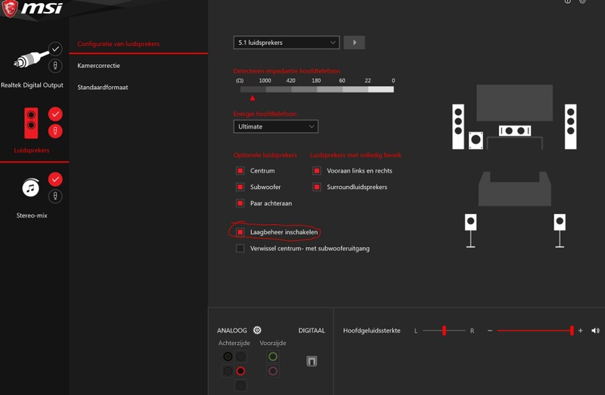Viewport: 605px width, 395px height.
Task: Test the front left tower speaker
Action: coord(458,126)
